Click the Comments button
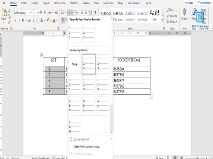 tap(204, 3)
